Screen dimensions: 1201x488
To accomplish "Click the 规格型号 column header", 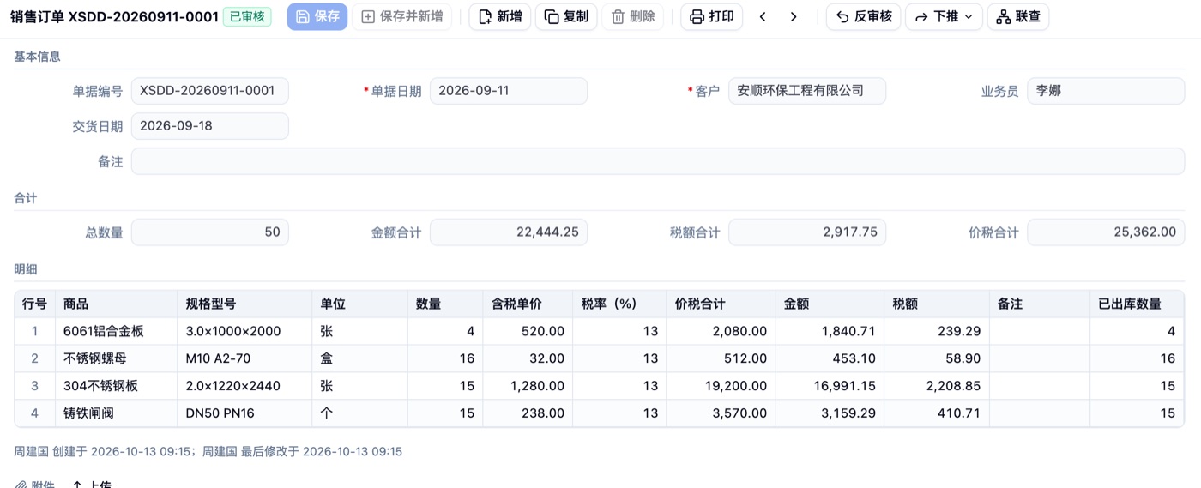I will [x=244, y=304].
